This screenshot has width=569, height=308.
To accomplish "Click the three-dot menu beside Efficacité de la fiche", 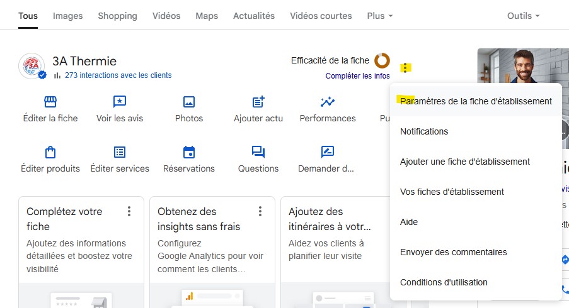I will (405, 68).
